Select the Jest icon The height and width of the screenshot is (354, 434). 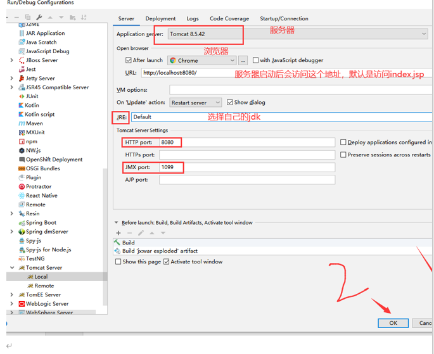(x=22, y=70)
